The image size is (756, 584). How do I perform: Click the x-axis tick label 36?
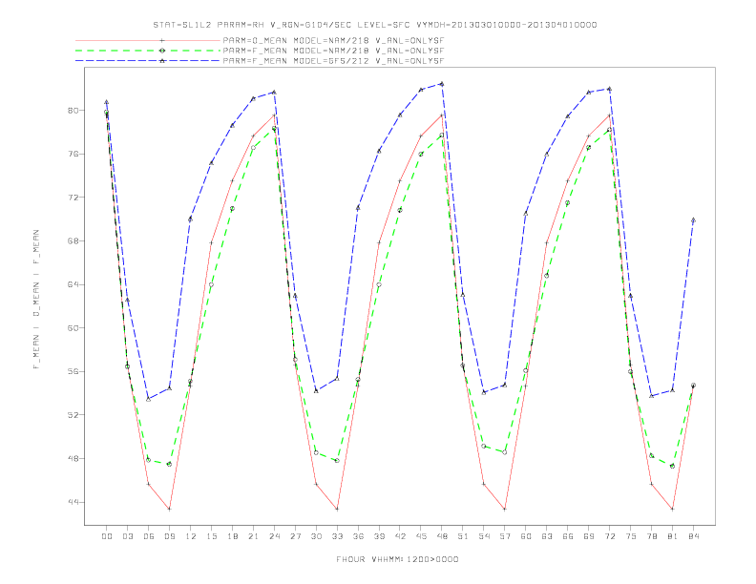pos(358,536)
